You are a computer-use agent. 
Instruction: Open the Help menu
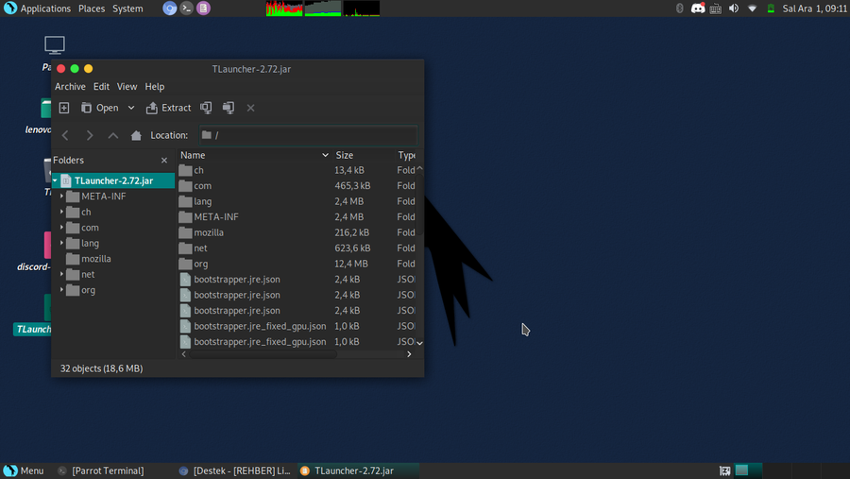pos(155,87)
